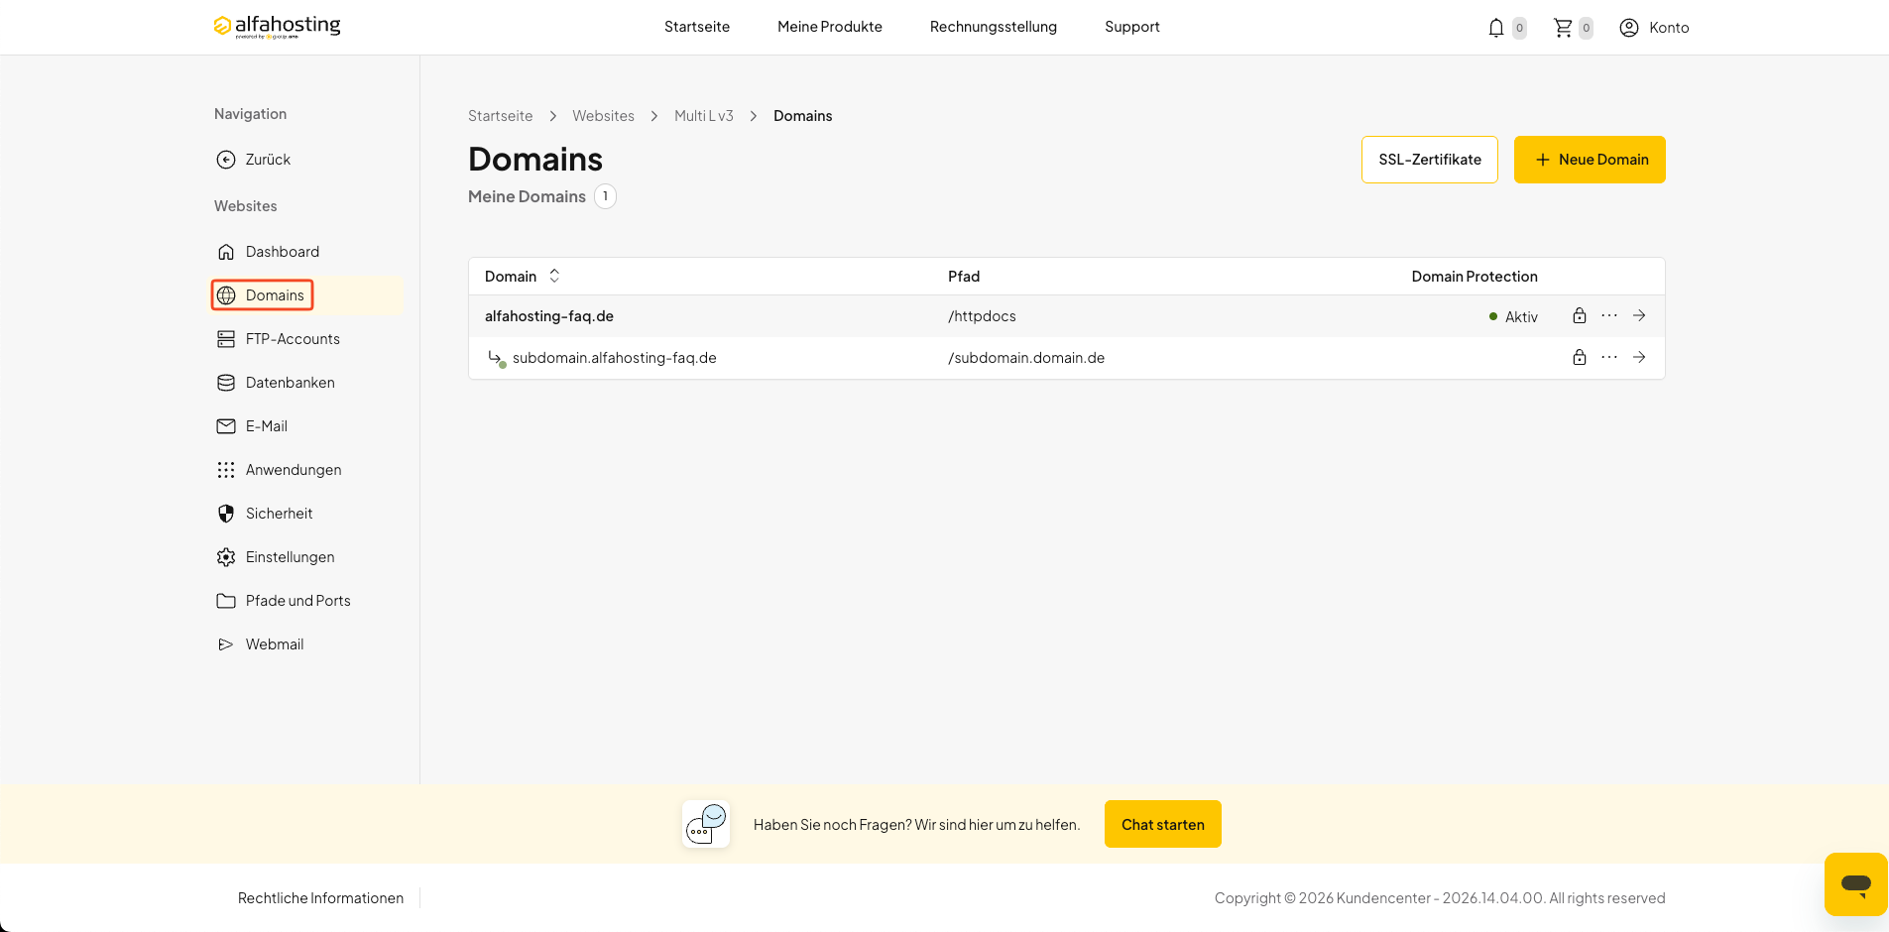Screen dimensions: 1889x932
Task: Click lock icon for alfahosting-faq.de row
Action: [x=1580, y=315]
